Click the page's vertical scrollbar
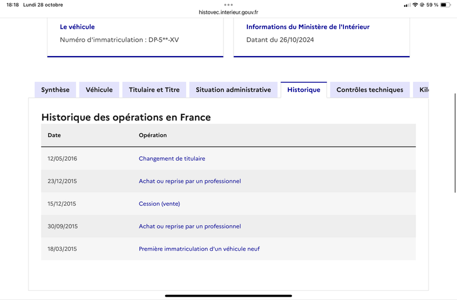The height and width of the screenshot is (300, 457). pyautogui.click(x=455, y=143)
